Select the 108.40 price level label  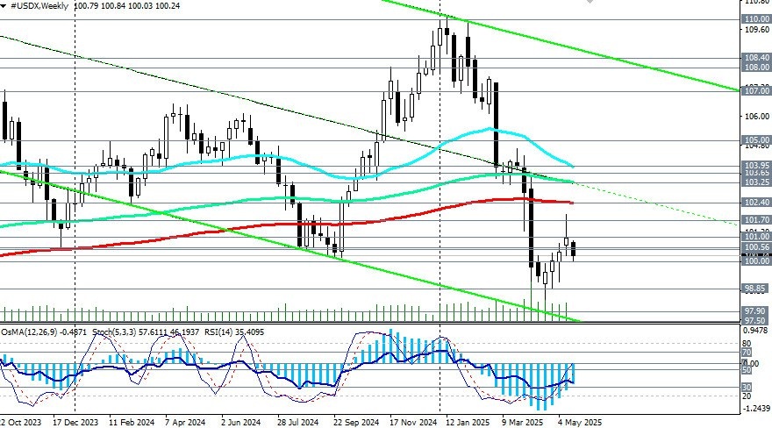(755, 58)
